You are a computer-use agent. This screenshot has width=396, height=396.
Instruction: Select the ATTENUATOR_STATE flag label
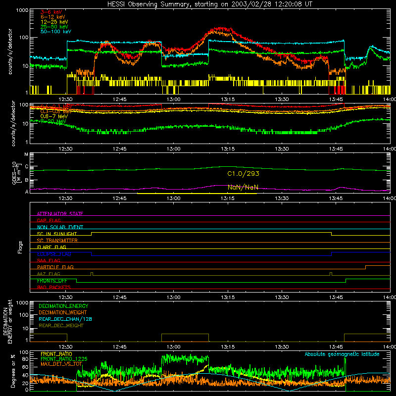tap(60, 214)
